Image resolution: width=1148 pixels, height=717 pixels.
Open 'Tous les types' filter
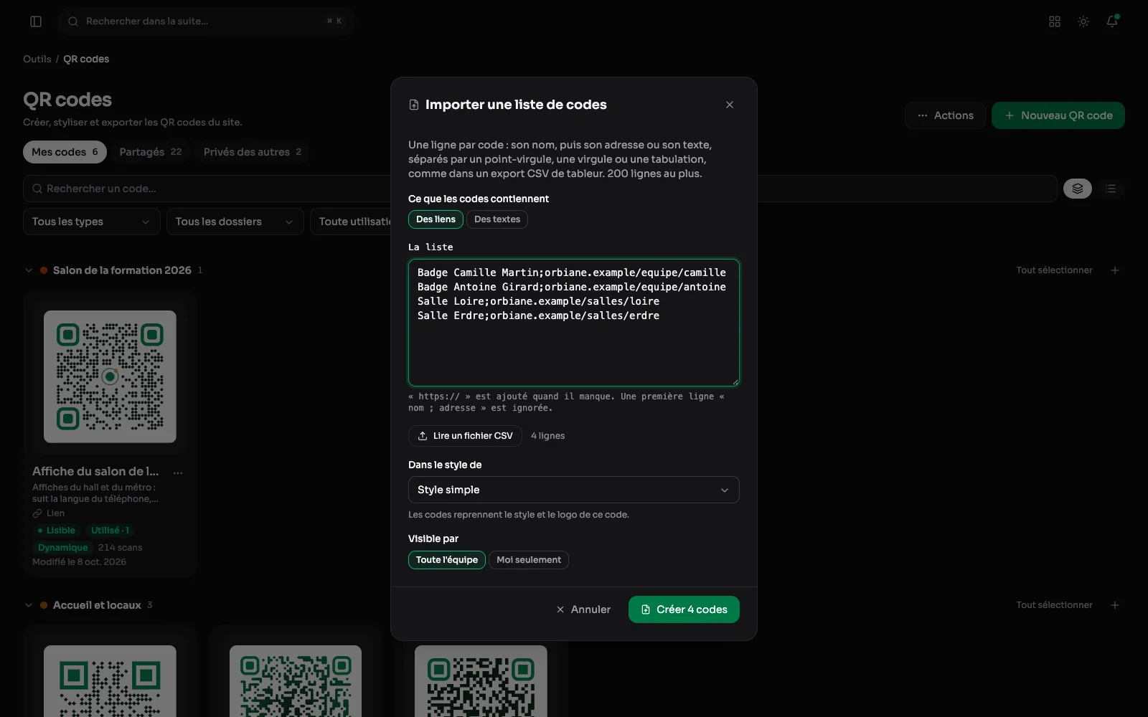[x=91, y=222]
